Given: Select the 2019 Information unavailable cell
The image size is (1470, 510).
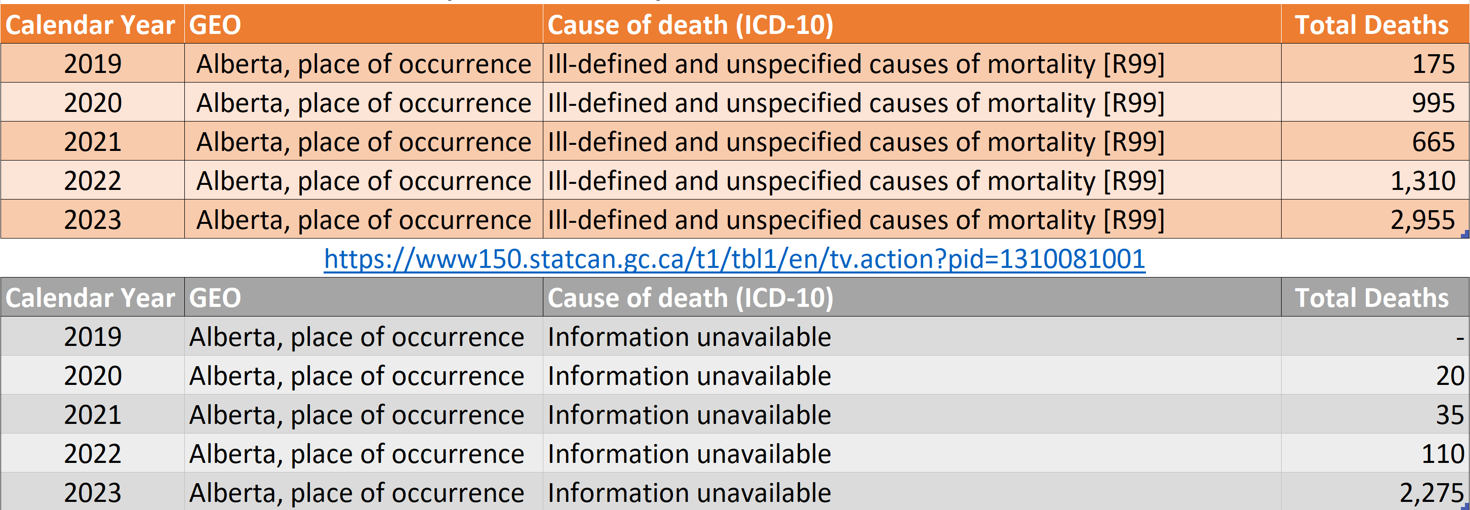Looking at the screenshot, I should point(912,336).
